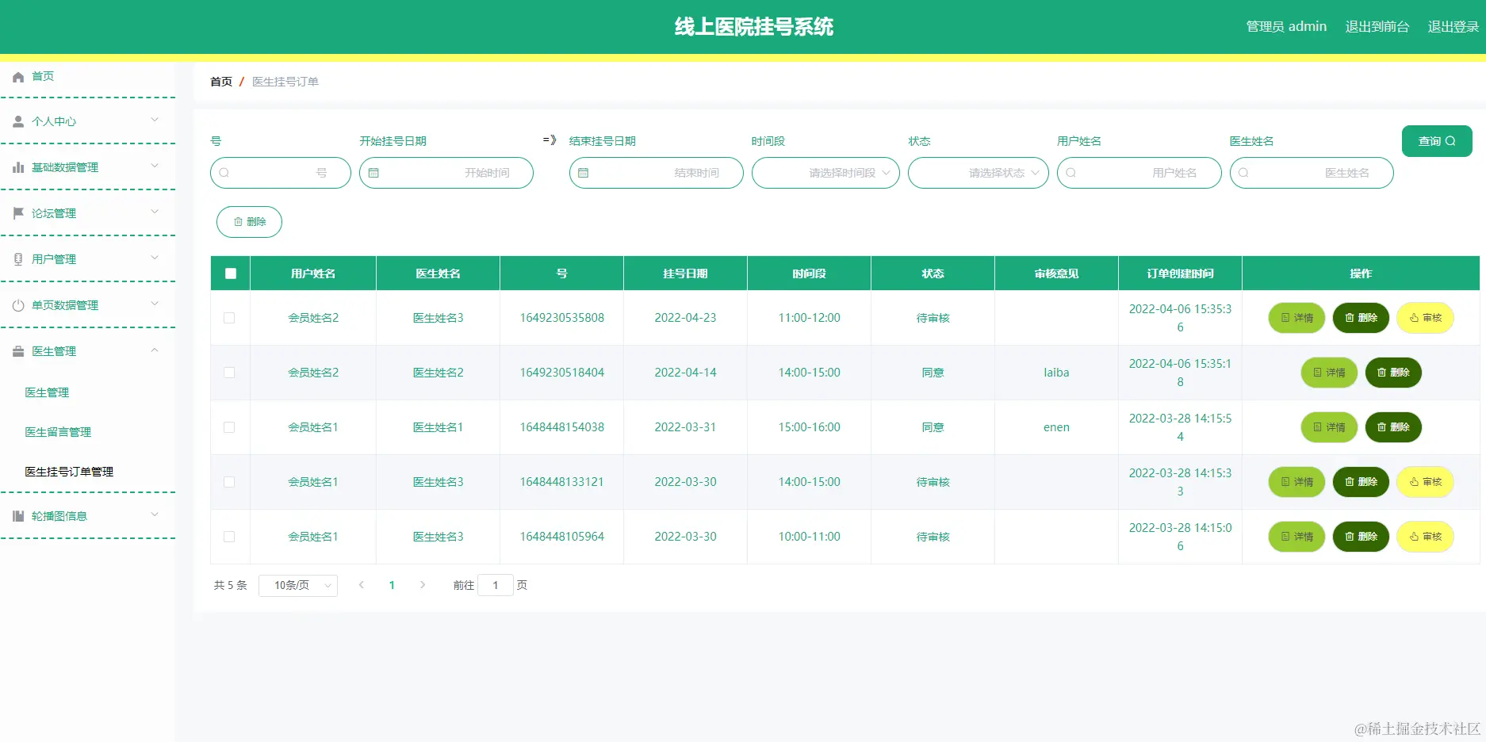Click the 轮播图信息 bar-chart icon

tap(17, 515)
